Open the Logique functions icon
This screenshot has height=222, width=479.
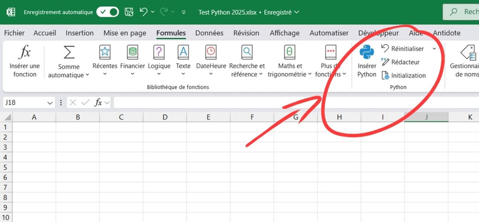point(159,52)
